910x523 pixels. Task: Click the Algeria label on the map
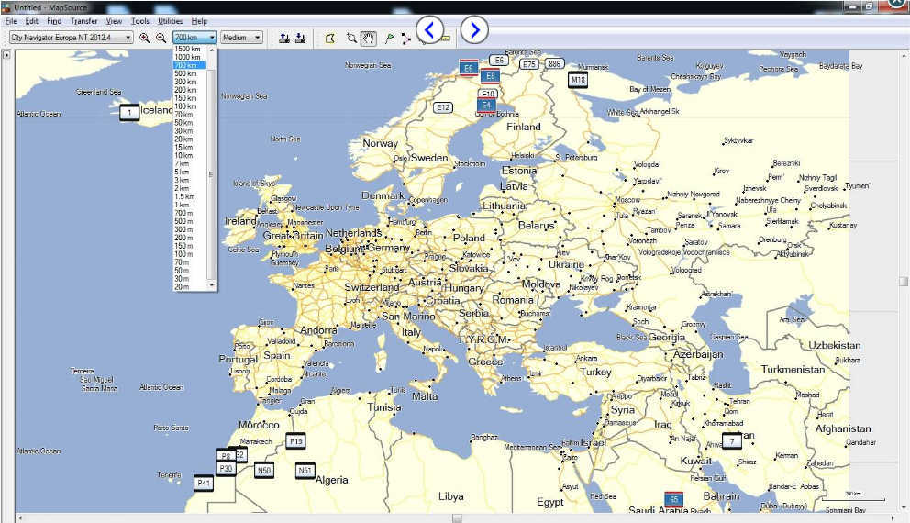[331, 480]
